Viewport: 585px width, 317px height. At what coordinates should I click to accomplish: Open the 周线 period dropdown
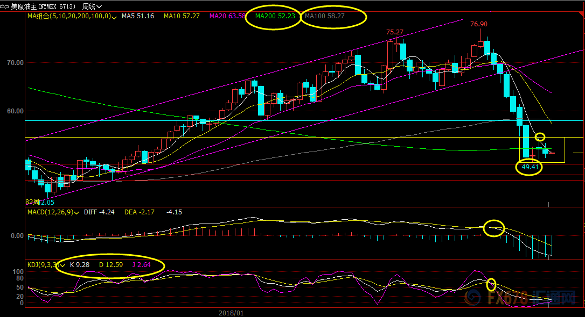pyautogui.click(x=92, y=6)
